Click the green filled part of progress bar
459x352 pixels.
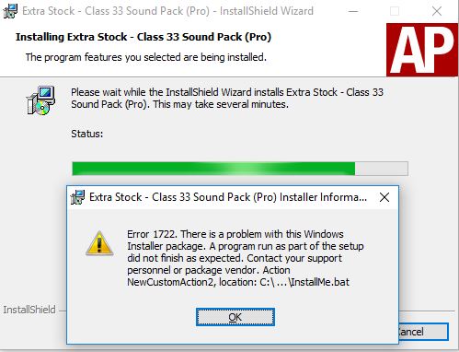[213, 169]
